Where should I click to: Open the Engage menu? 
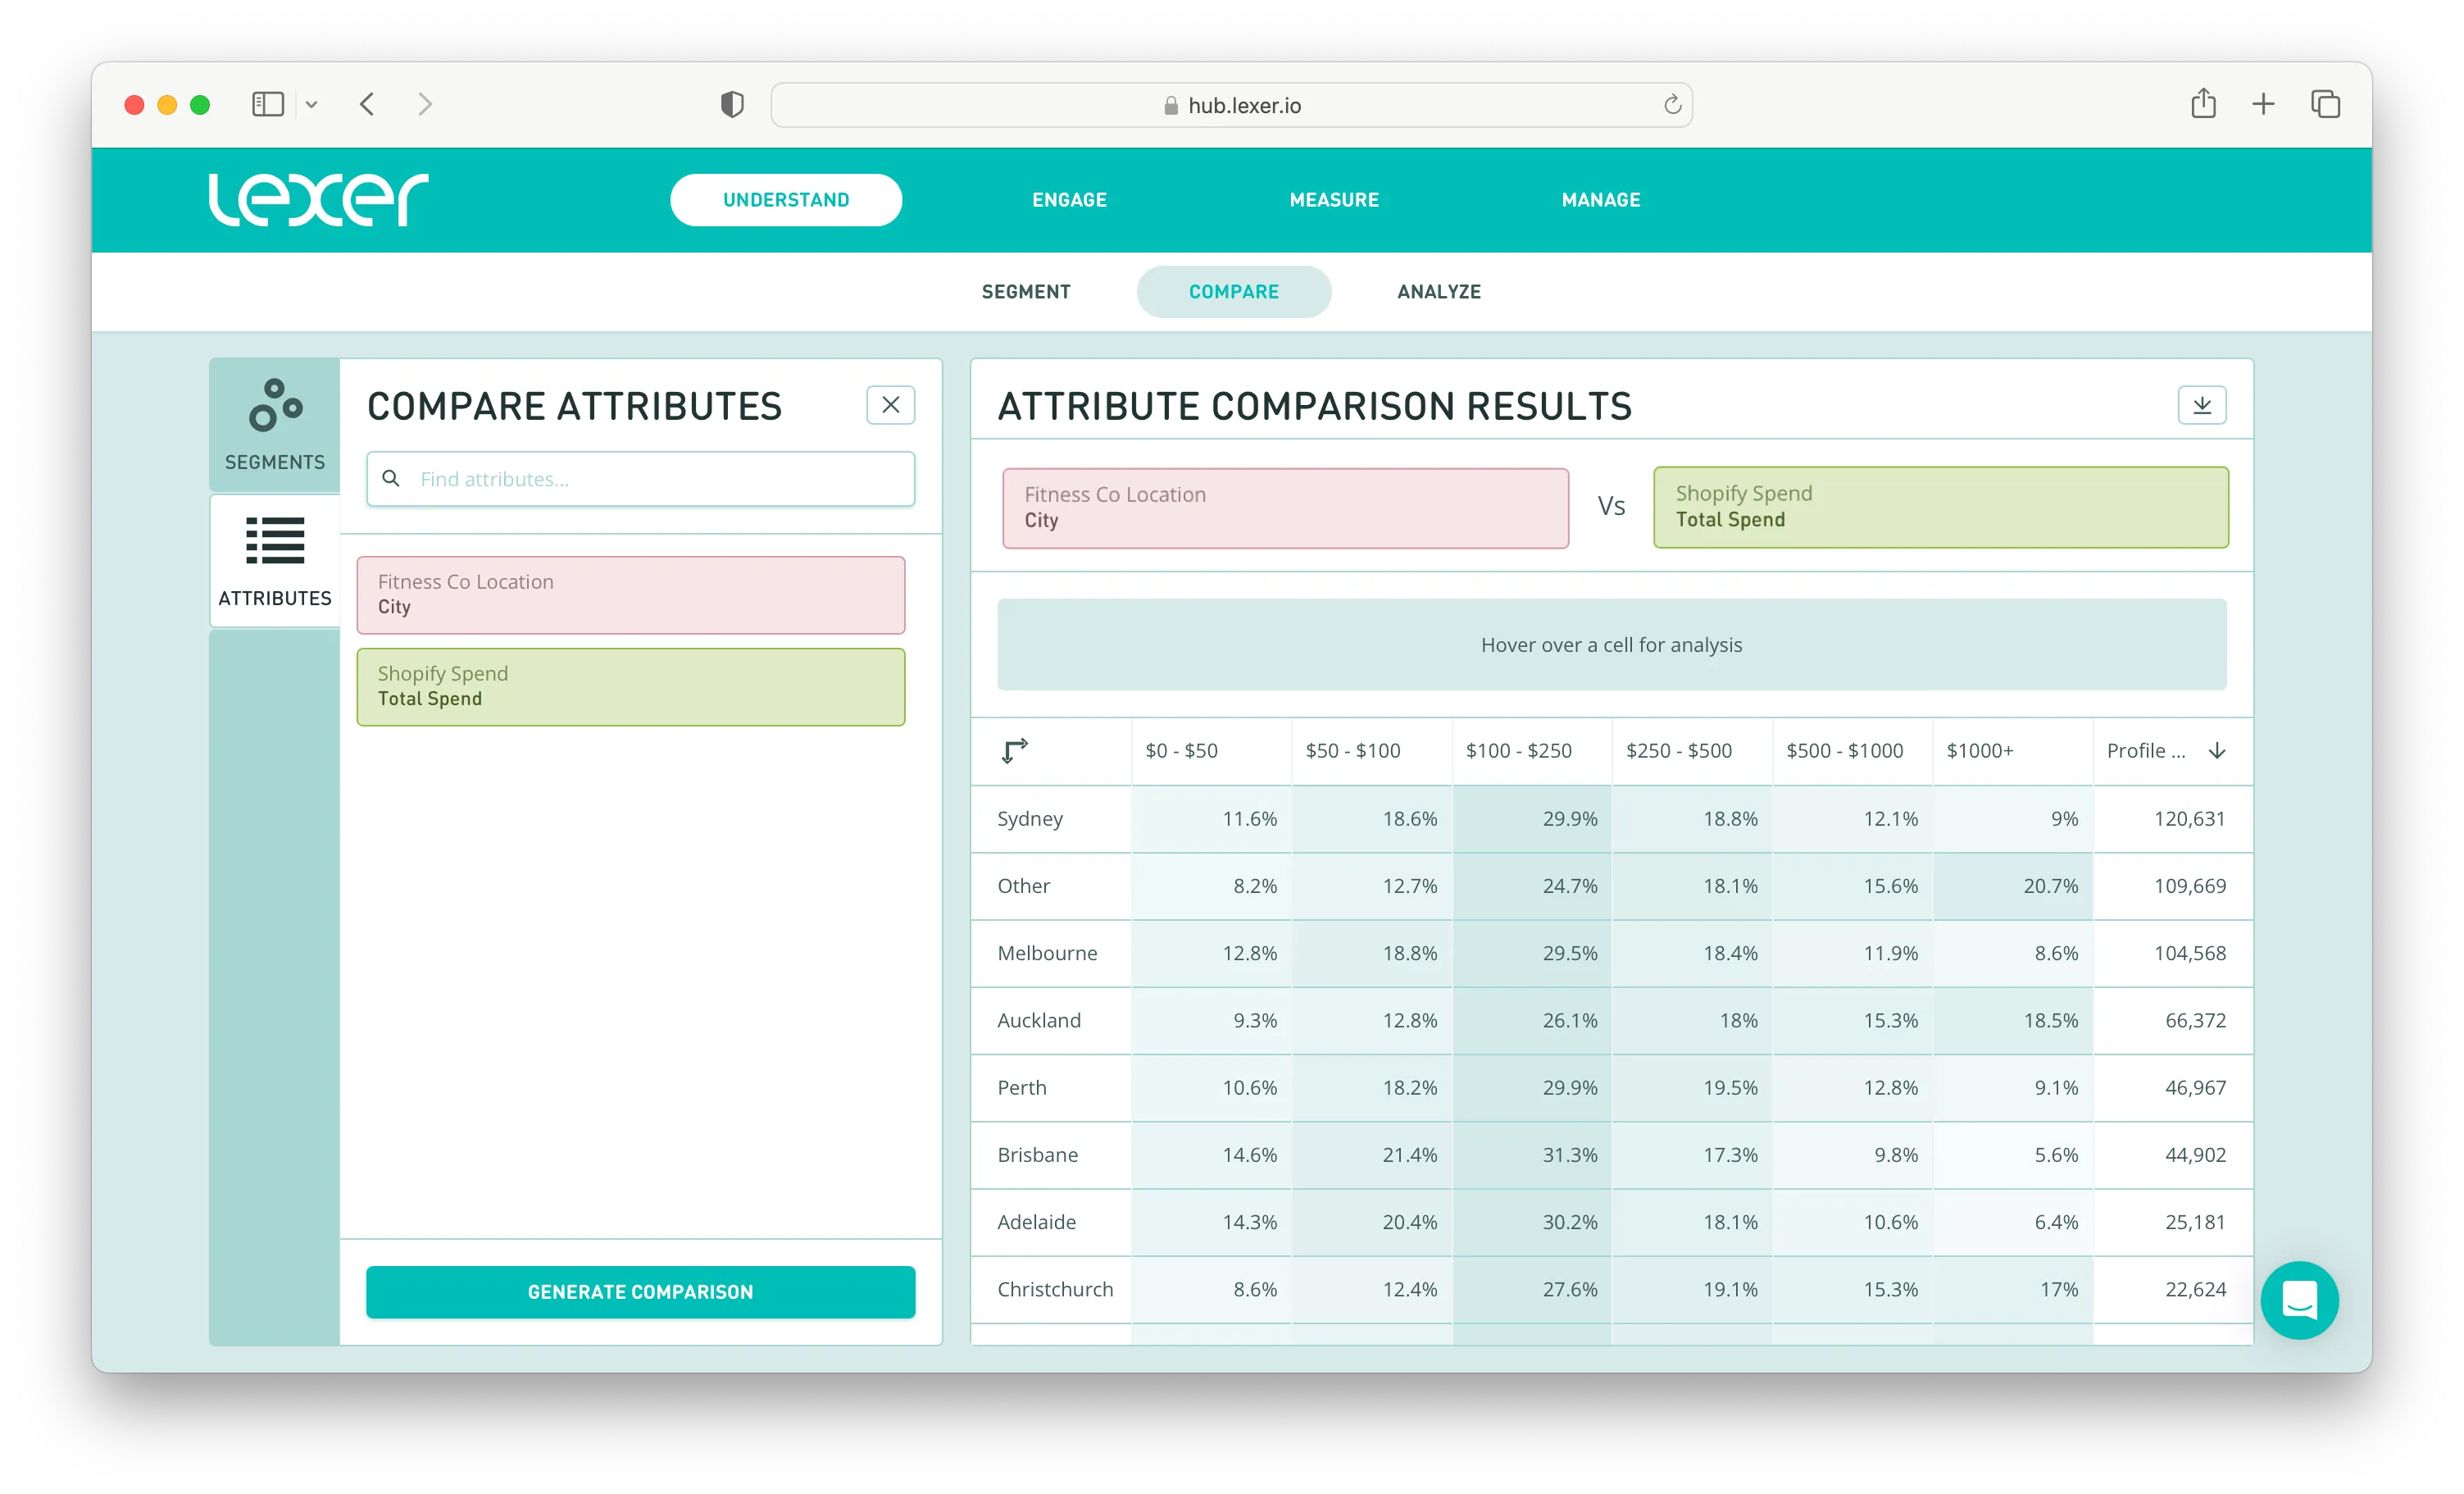click(1069, 199)
